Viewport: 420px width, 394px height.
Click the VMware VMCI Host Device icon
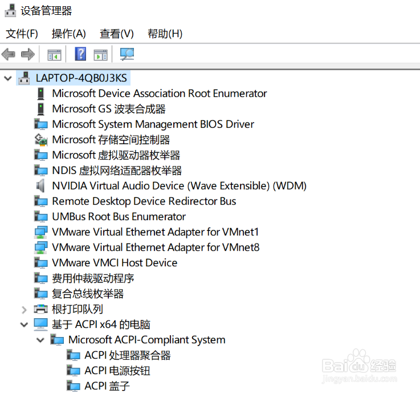coord(41,263)
